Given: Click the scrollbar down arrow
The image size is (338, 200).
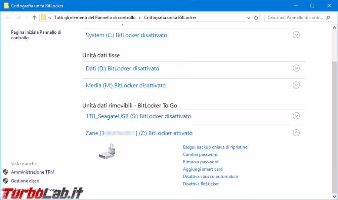Looking at the screenshot, I should [x=334, y=196].
